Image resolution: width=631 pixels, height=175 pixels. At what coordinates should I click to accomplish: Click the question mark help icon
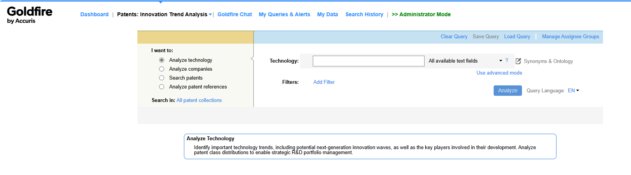pos(506,60)
